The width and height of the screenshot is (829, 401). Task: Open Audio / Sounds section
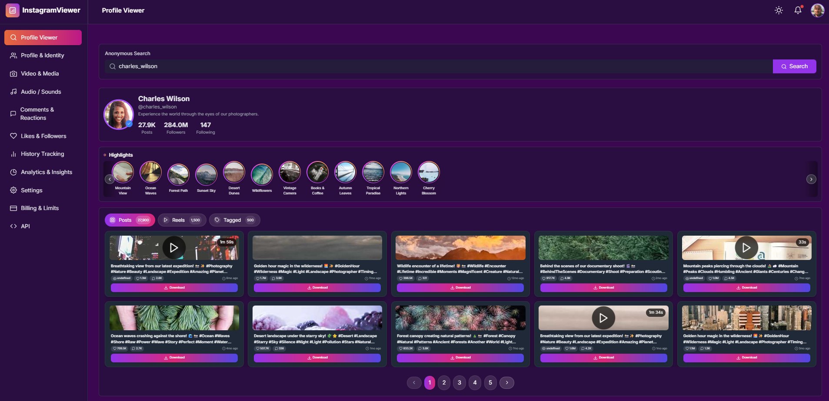tap(41, 92)
